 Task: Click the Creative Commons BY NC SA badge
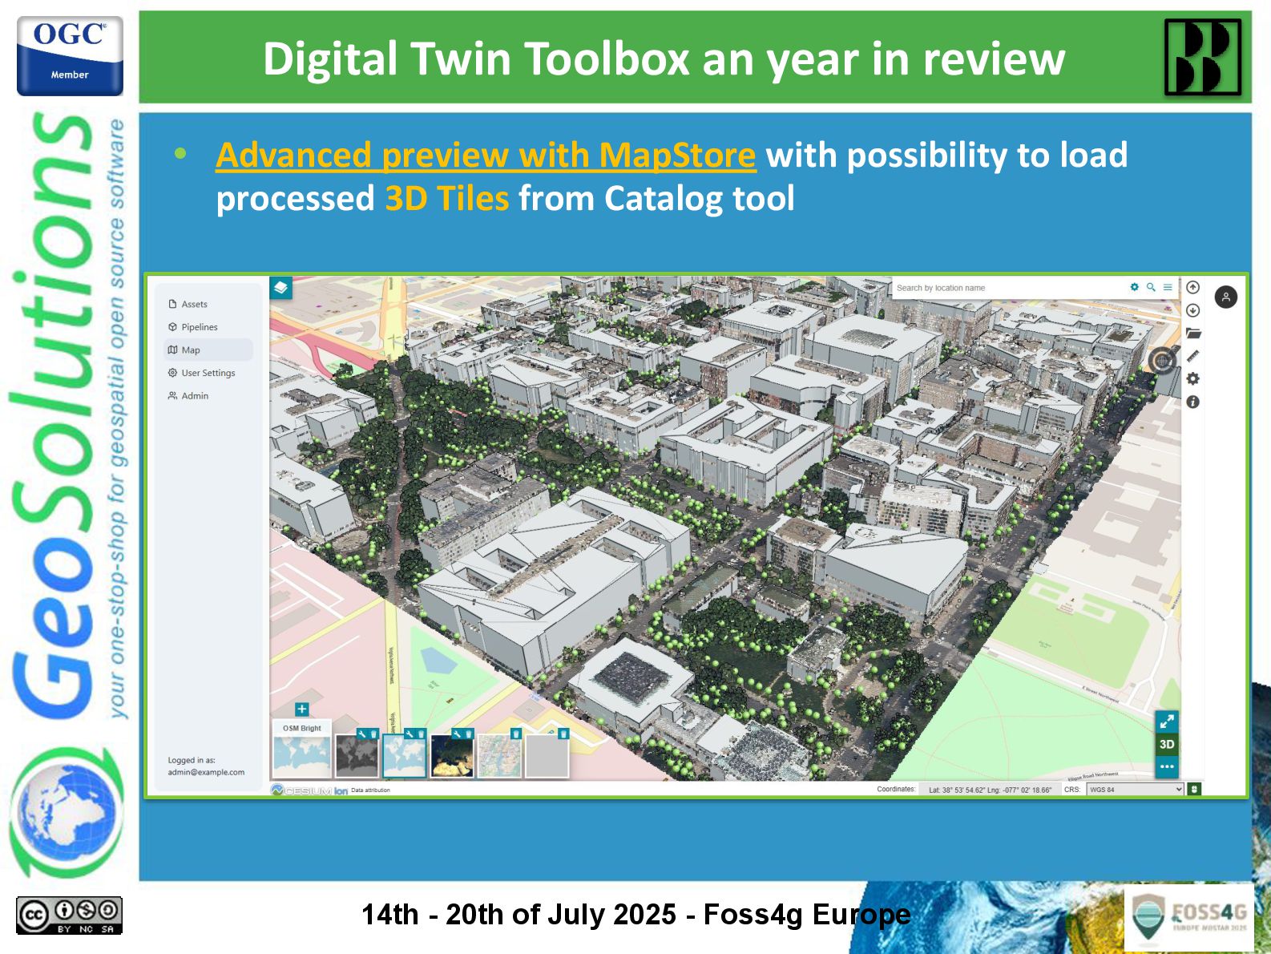click(69, 916)
